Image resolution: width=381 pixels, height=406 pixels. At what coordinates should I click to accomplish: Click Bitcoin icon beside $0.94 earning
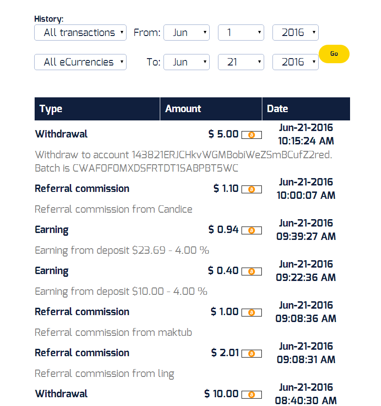tap(251, 230)
